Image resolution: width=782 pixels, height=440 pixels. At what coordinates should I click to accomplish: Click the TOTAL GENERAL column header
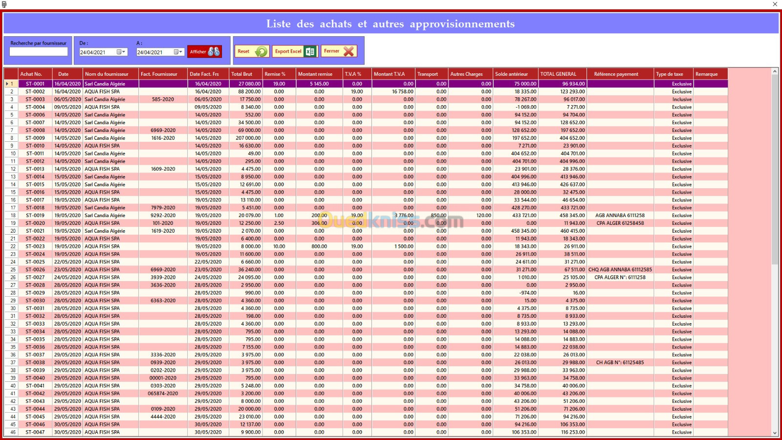[x=563, y=74]
